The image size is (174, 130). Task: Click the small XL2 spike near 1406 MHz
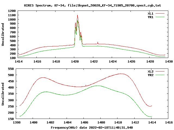coord(86,85)
